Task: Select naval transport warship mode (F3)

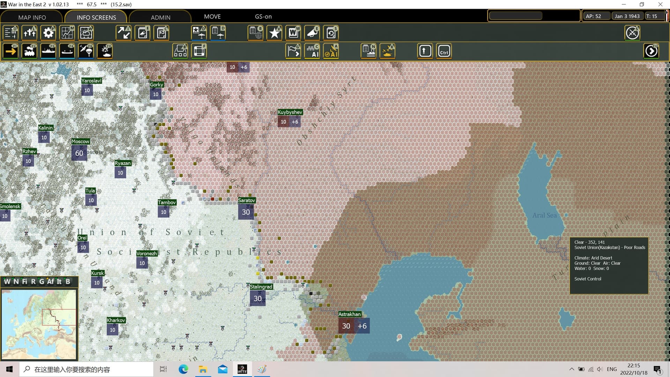Action: pyautogui.click(x=48, y=51)
